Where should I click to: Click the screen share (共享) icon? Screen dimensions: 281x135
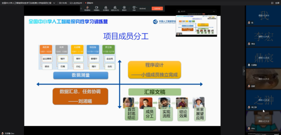[134, 8]
